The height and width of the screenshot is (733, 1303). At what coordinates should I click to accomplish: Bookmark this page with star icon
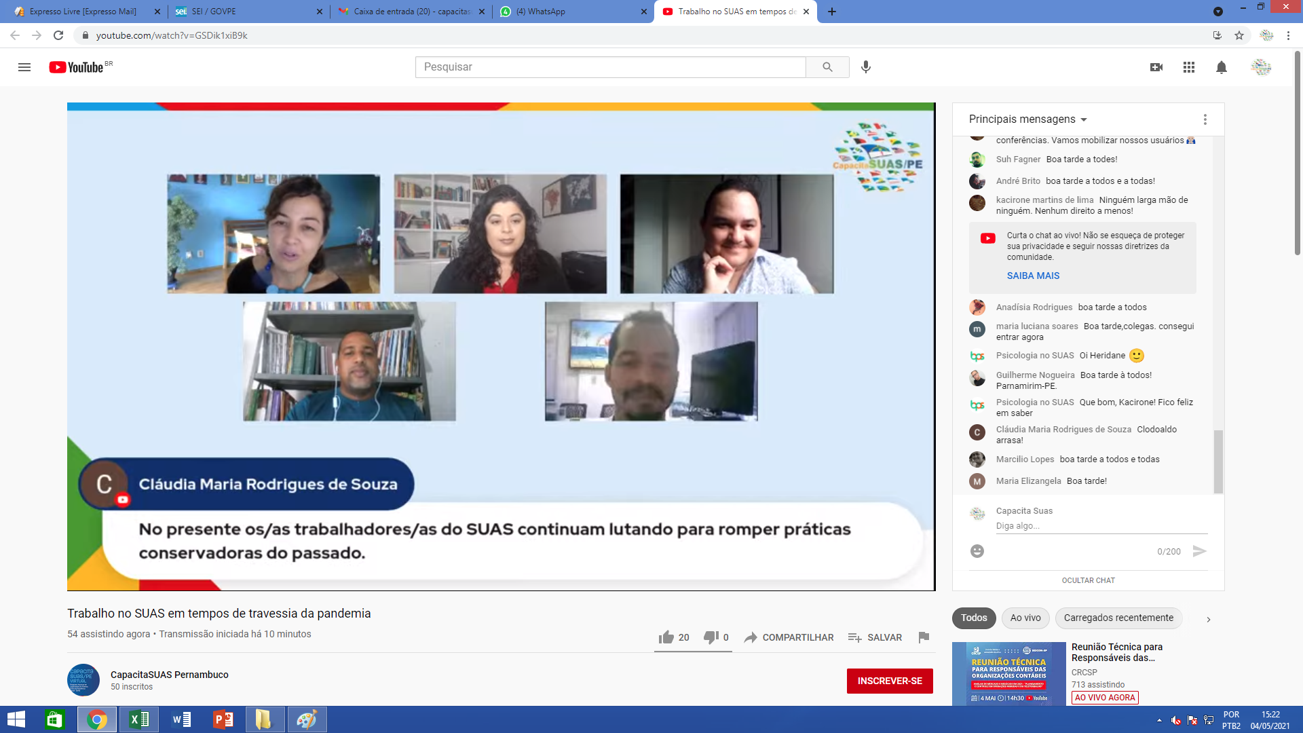point(1239,35)
